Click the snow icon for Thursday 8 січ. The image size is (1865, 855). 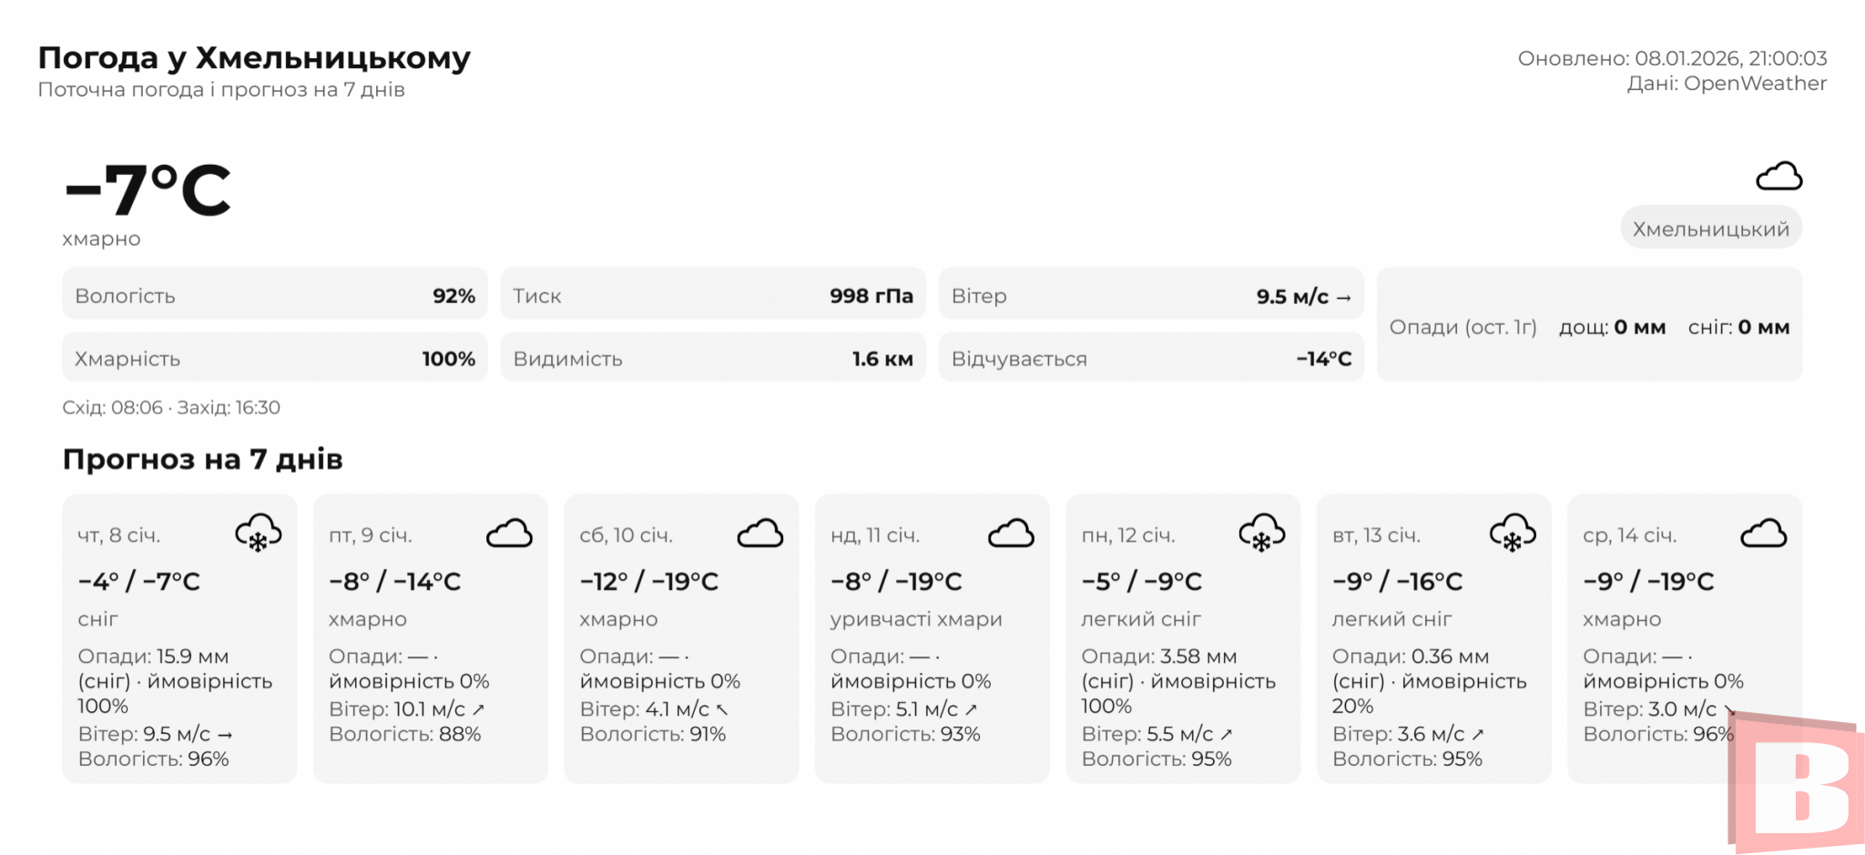[x=259, y=534]
